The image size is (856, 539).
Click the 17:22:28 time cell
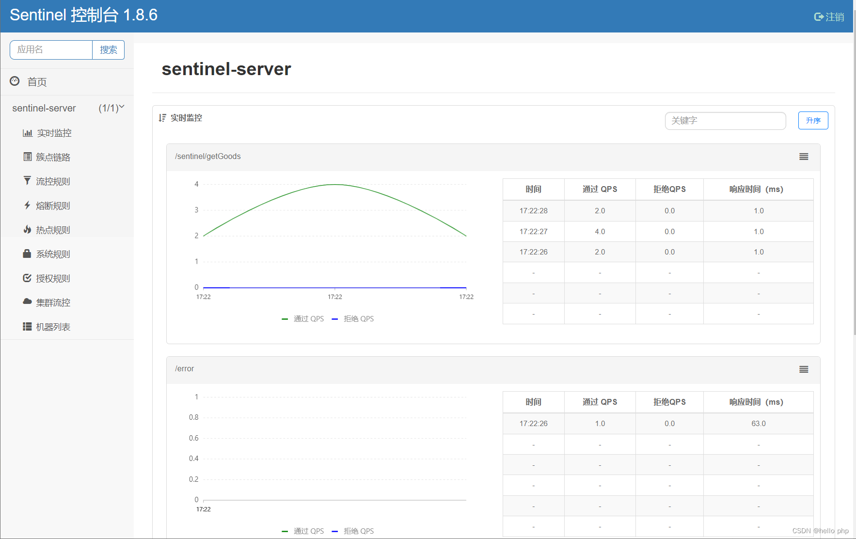tap(534, 211)
